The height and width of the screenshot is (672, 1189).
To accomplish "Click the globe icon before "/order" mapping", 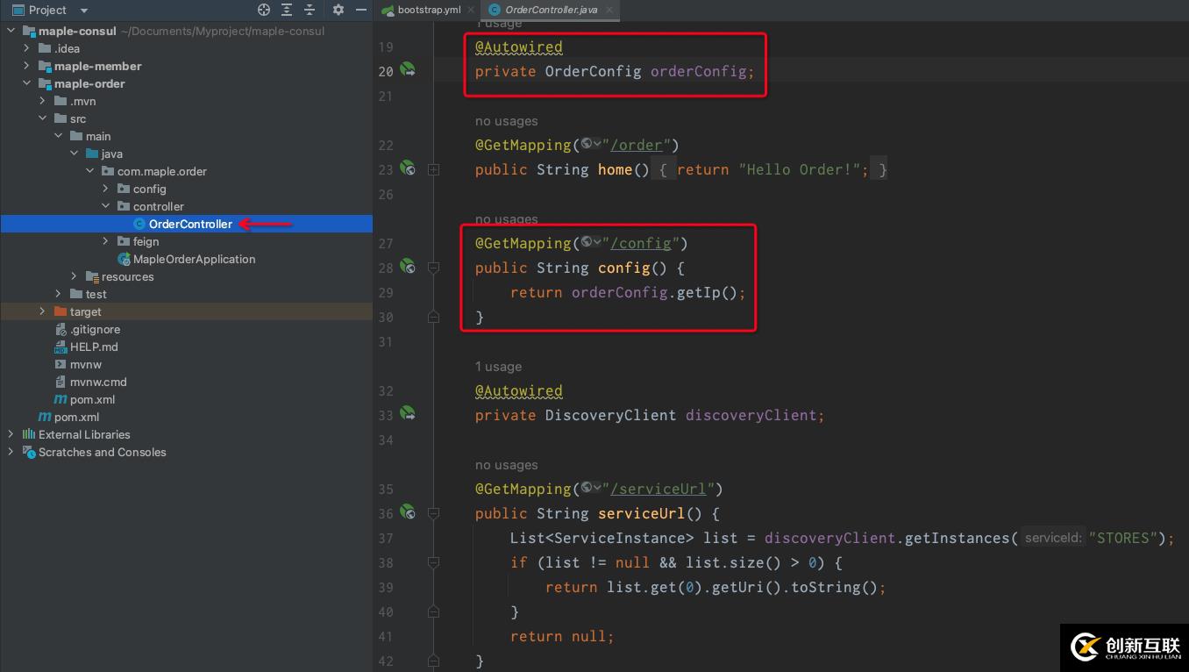I will [587, 144].
